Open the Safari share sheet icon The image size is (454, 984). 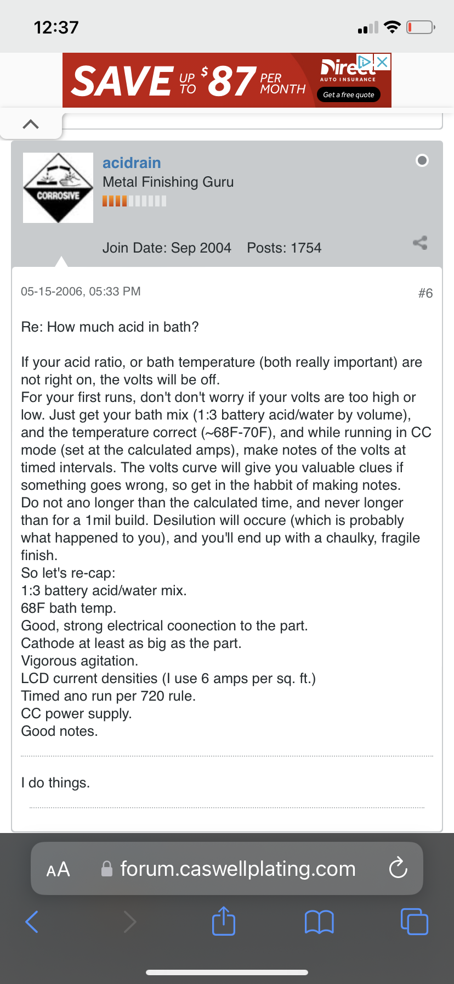[x=224, y=920]
